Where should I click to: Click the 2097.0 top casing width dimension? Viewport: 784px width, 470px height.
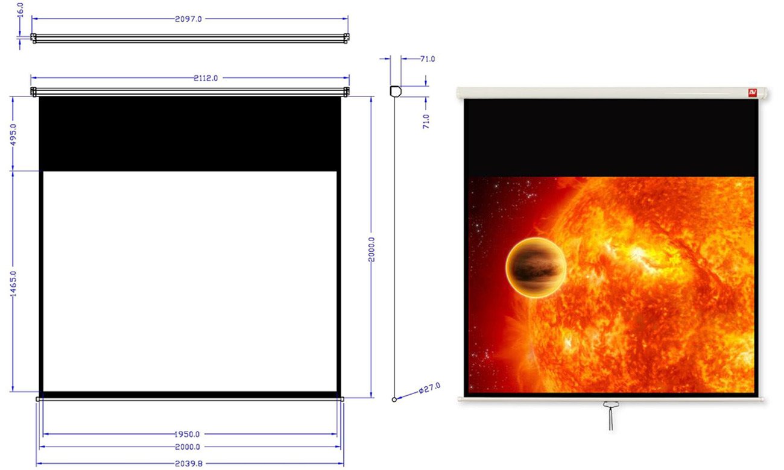point(188,19)
